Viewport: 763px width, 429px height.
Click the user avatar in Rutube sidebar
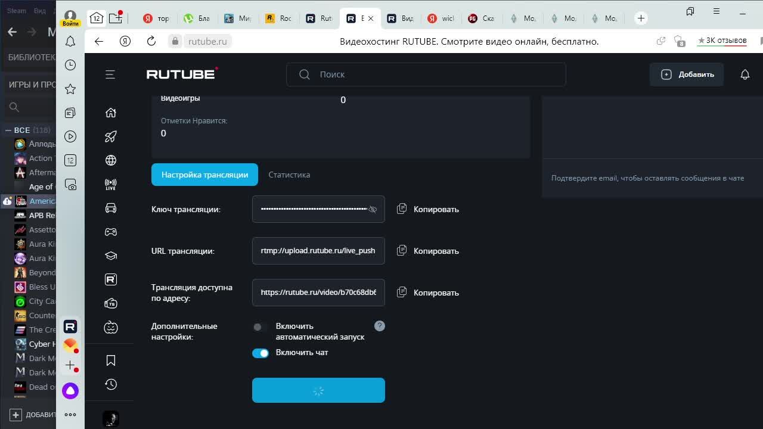tap(110, 419)
